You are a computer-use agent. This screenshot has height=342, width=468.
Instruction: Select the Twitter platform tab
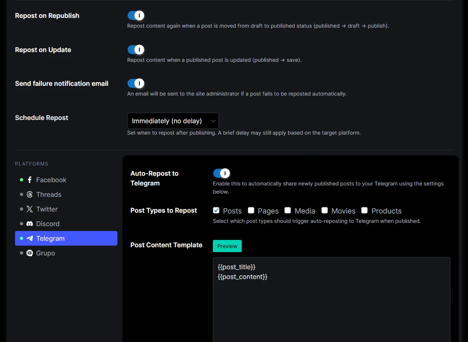tap(66, 209)
